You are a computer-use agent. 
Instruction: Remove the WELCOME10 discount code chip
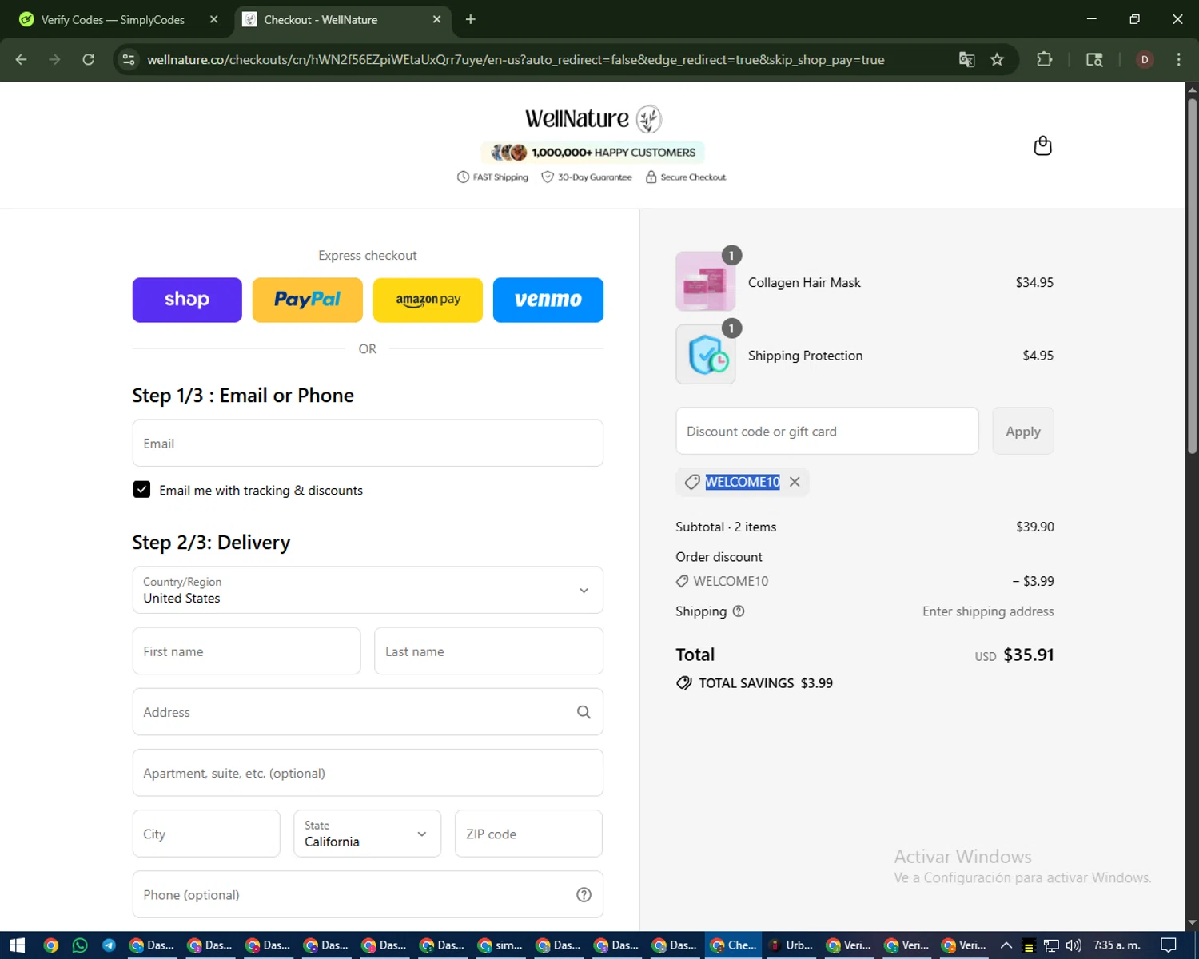(x=795, y=482)
